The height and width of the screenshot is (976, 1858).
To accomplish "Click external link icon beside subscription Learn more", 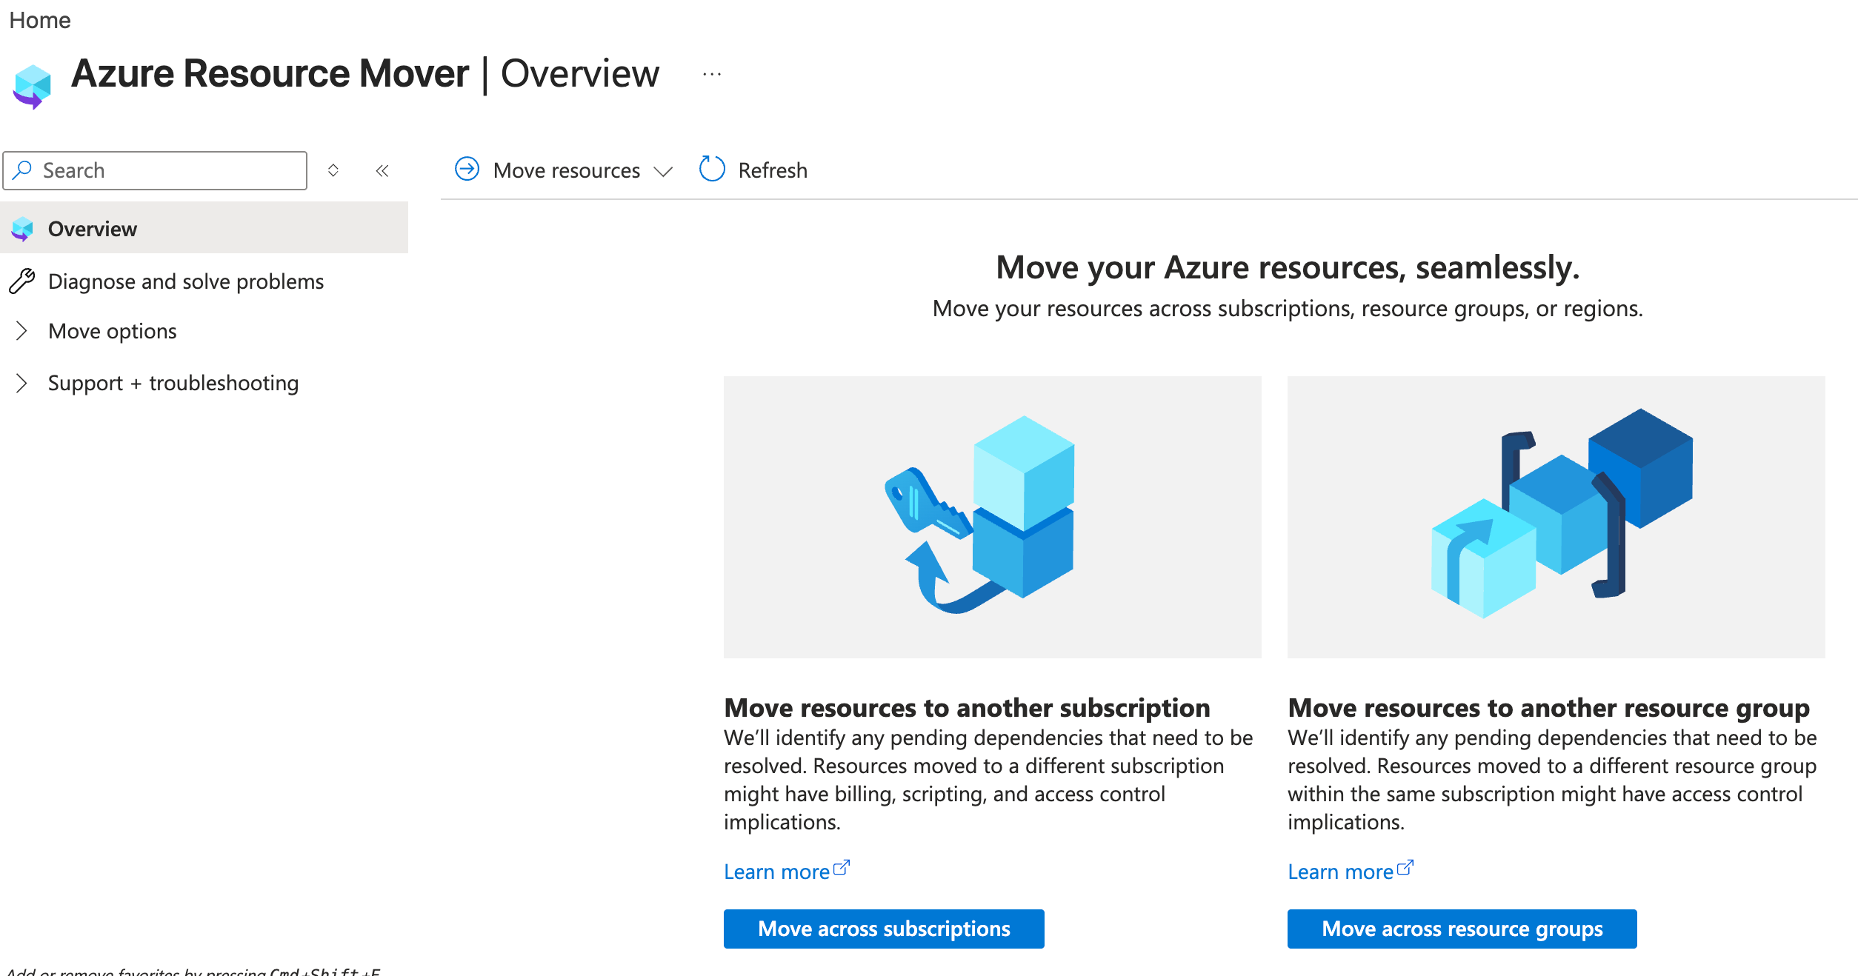I will pyautogui.click(x=842, y=868).
